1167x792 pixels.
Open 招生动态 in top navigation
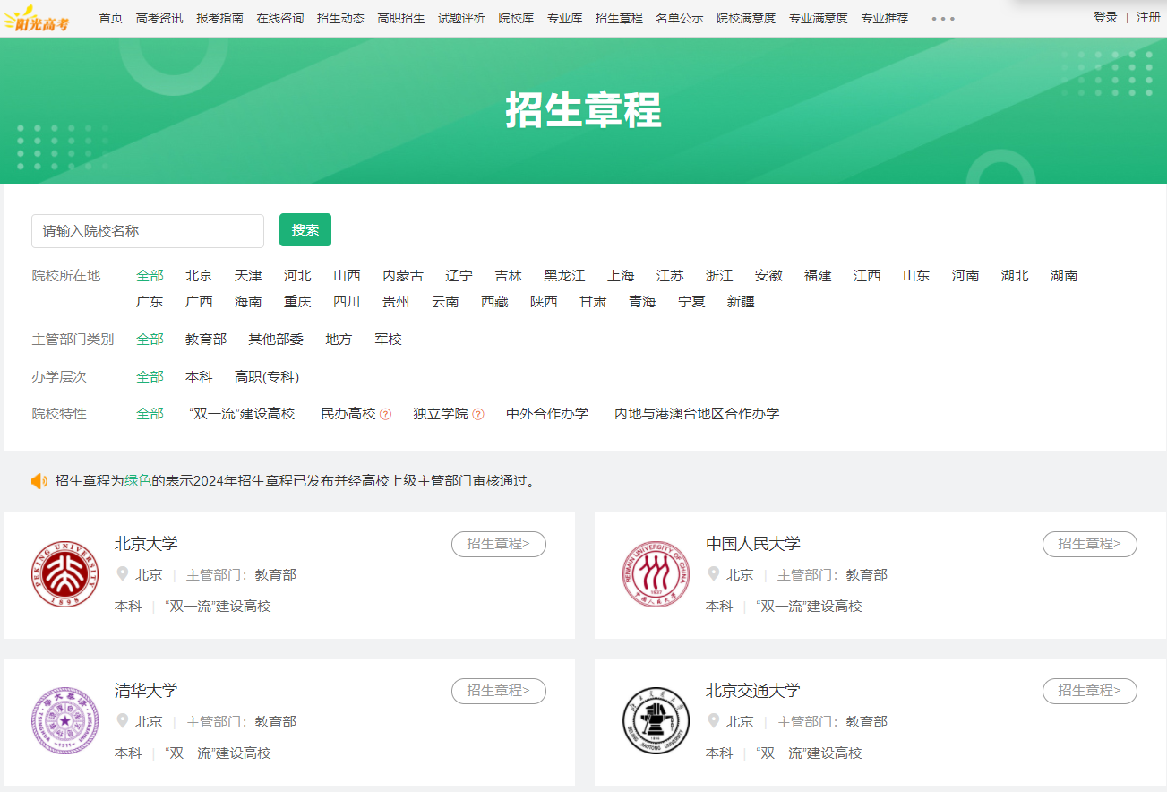pos(340,18)
